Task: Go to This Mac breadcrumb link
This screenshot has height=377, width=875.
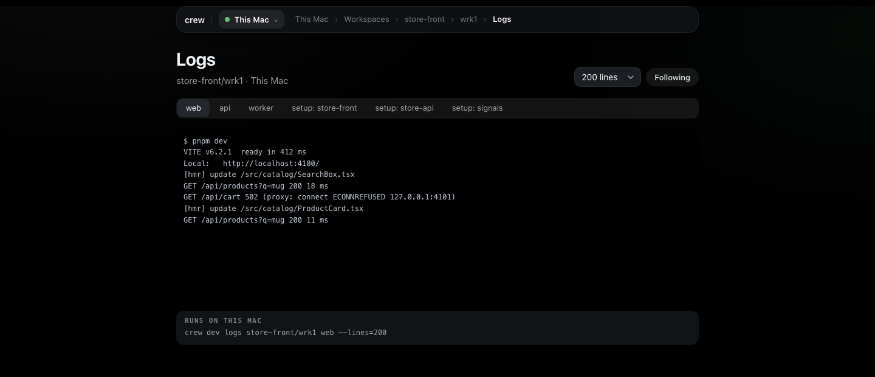Action: point(312,19)
